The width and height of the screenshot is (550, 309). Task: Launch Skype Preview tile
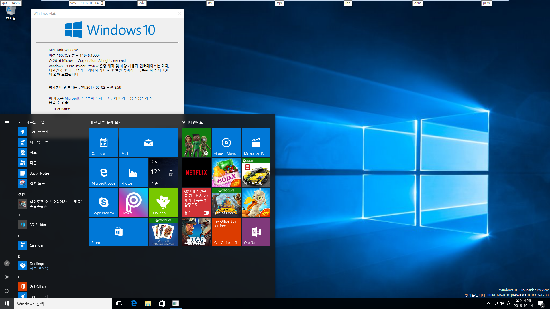coord(103,202)
